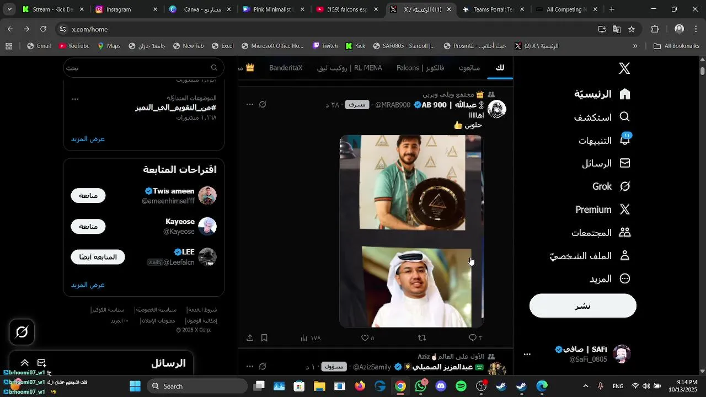706x397 pixels.
Task: Open the Twitch bookmark
Action: 325,46
